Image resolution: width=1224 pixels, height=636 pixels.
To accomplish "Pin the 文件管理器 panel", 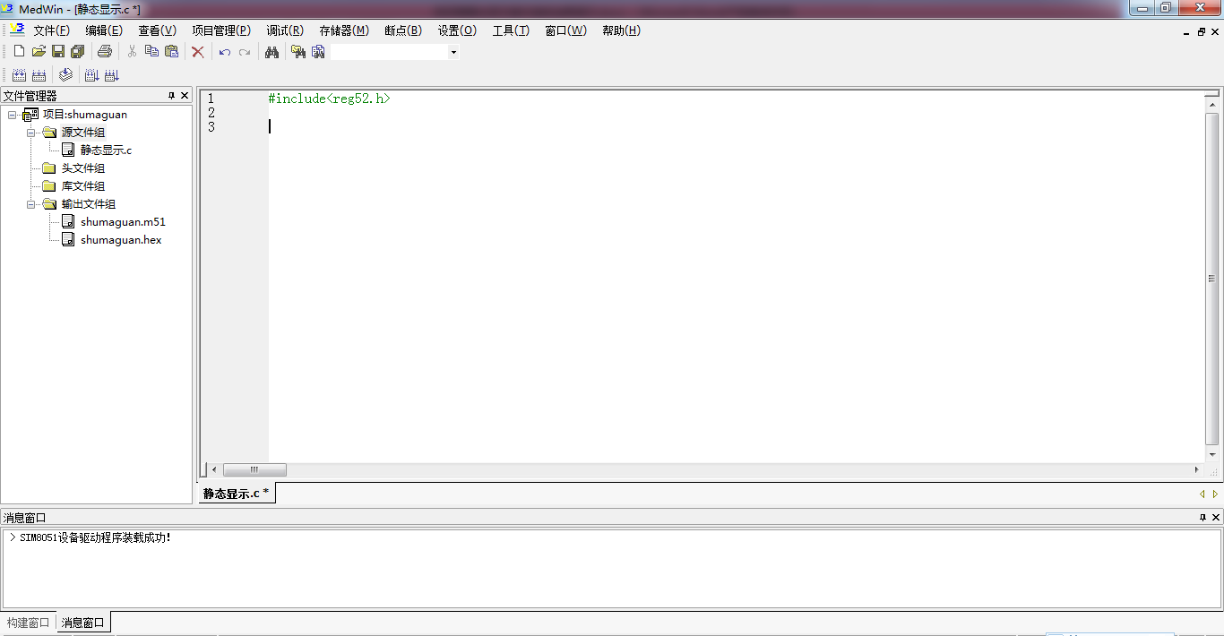I will 171,96.
